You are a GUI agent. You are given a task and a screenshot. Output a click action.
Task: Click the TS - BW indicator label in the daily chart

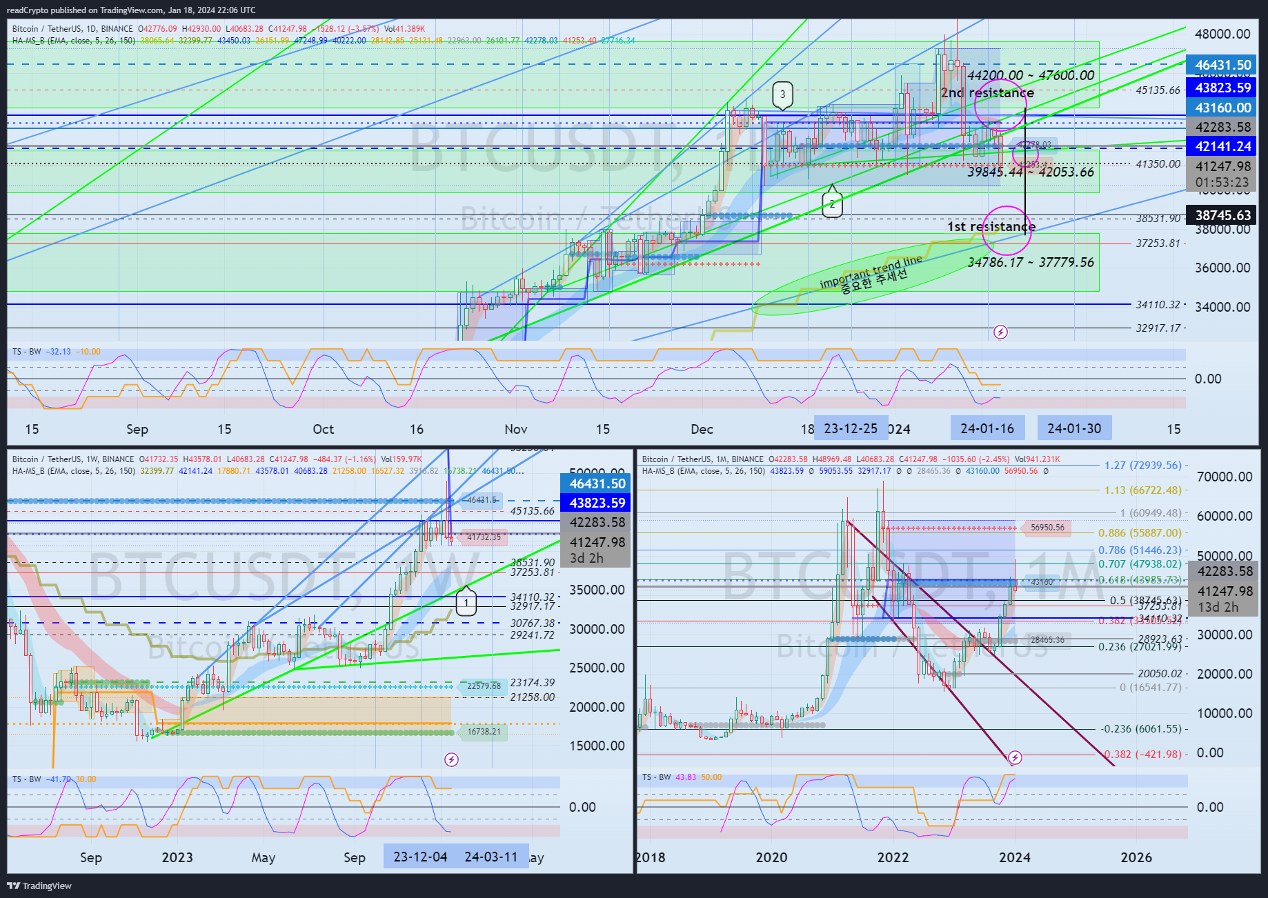click(x=27, y=352)
